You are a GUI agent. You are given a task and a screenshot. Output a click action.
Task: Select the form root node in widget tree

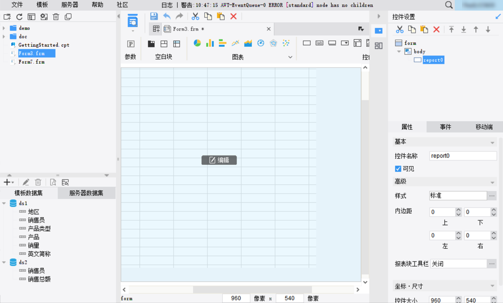point(410,43)
